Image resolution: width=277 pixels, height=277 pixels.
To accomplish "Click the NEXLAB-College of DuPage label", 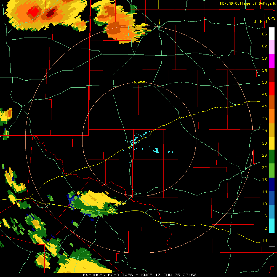I will [x=246, y=3].
